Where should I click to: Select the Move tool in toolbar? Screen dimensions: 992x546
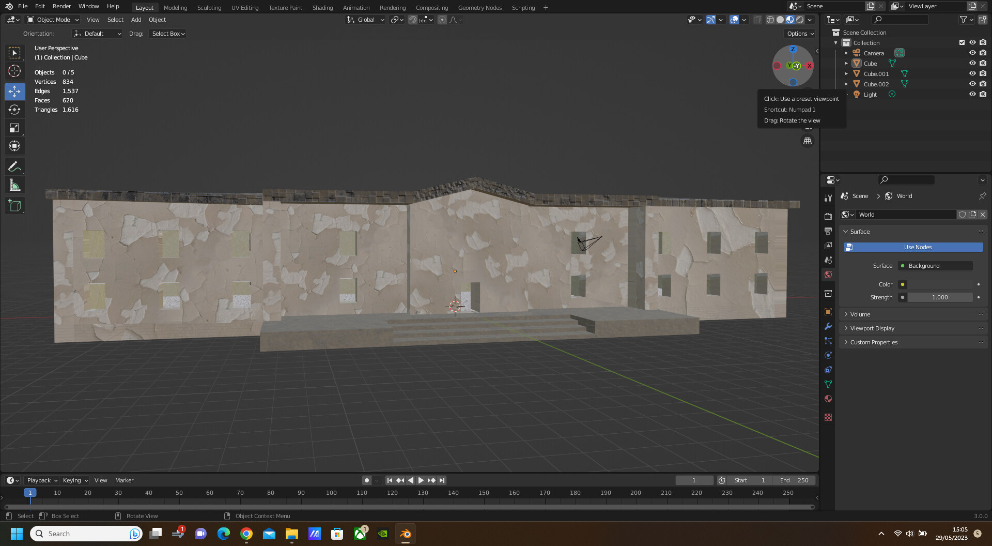coord(14,92)
